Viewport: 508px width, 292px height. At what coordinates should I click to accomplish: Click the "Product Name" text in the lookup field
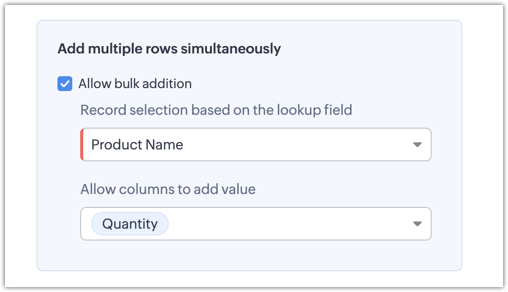tap(137, 145)
